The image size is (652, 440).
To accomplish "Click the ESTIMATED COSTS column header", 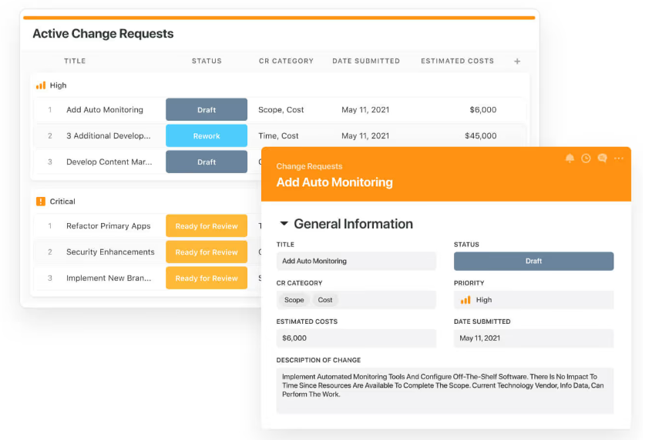I will (x=457, y=61).
